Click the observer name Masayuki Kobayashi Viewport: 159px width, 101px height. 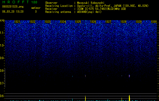(91, 3)
